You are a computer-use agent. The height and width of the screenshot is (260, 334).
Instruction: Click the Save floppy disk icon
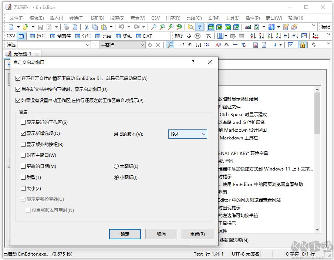click(x=40, y=27)
